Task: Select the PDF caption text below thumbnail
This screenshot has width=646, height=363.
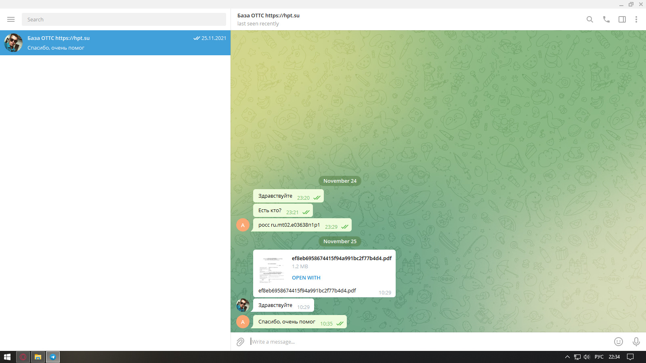Action: pos(307,291)
